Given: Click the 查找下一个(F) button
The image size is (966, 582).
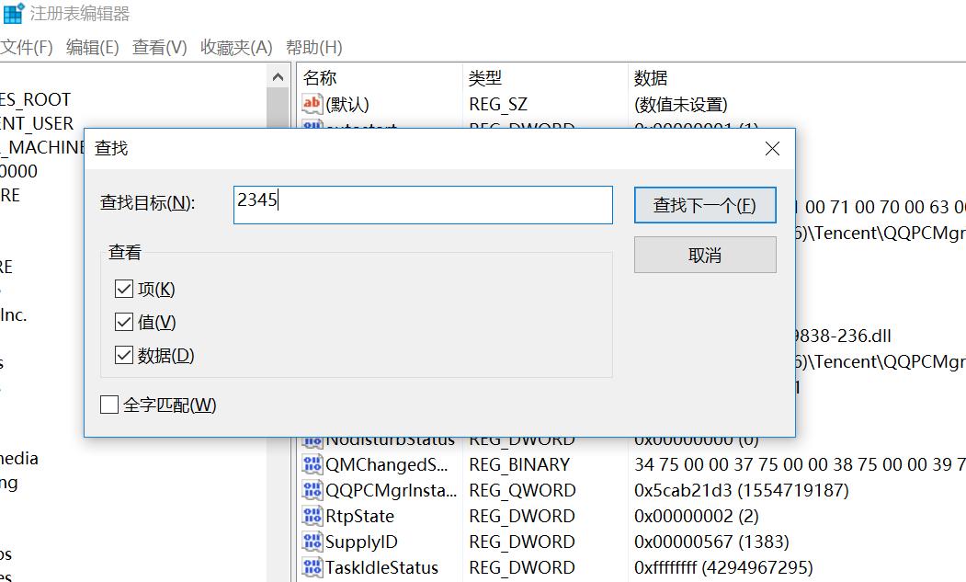Looking at the screenshot, I should point(704,205).
